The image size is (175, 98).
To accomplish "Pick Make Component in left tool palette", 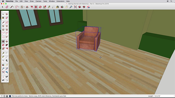I will [7, 14].
